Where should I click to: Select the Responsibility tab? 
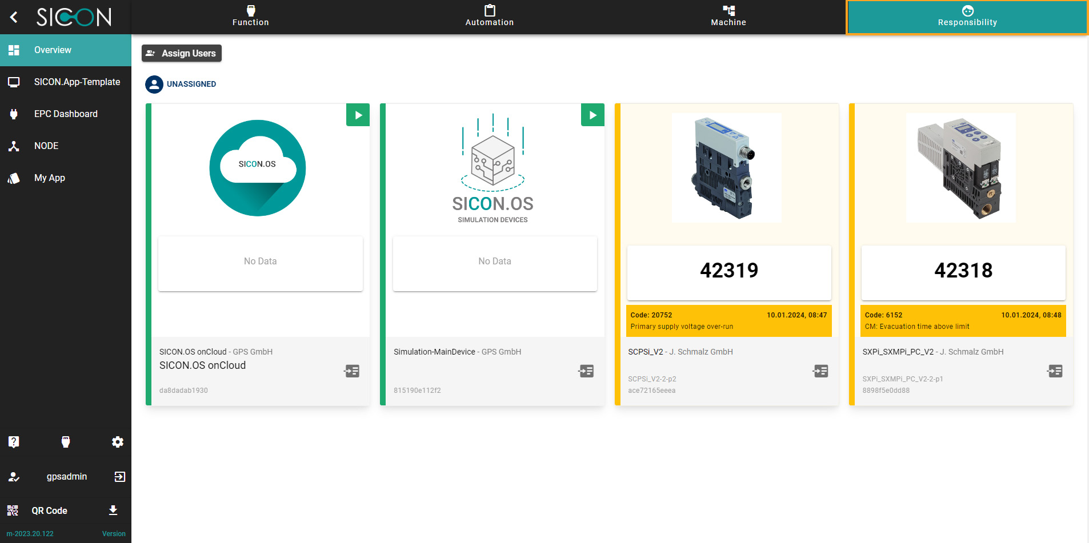click(967, 17)
